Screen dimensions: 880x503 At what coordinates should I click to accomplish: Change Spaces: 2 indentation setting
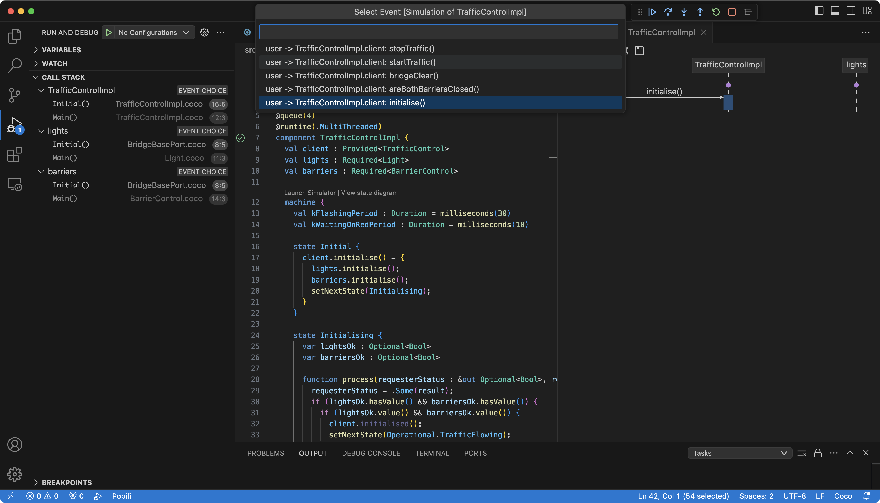click(x=756, y=496)
